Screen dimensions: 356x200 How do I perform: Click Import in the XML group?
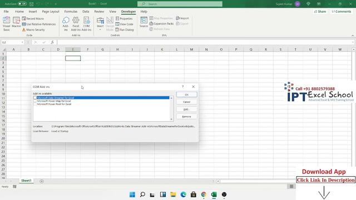(182, 18)
